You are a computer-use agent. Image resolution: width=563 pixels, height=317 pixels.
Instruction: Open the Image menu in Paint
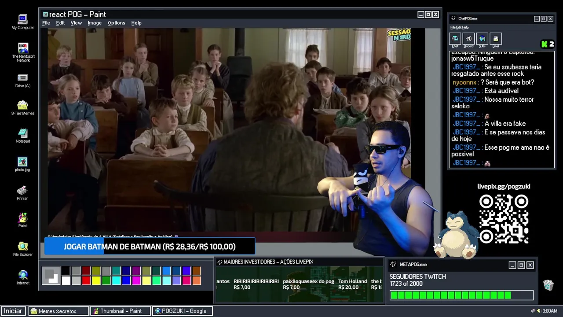coord(95,23)
